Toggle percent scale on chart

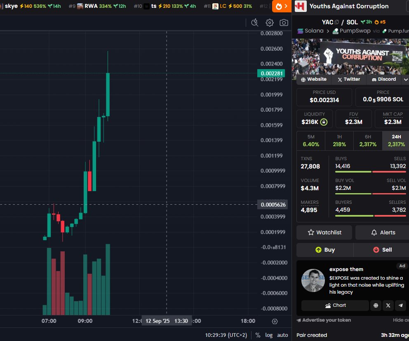point(258,335)
